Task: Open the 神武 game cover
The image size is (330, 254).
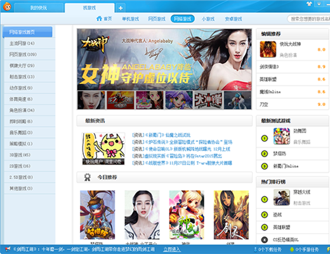Action: 187,215
